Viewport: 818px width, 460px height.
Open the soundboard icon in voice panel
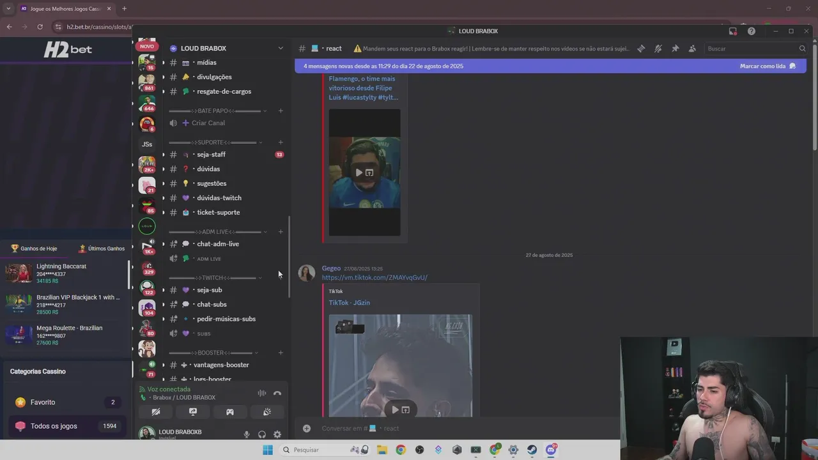[267, 412]
